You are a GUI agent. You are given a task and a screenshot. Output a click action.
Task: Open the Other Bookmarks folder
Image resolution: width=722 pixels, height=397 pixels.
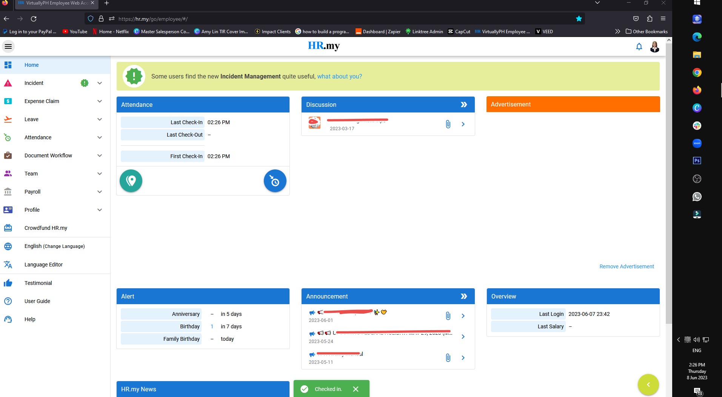(x=647, y=32)
